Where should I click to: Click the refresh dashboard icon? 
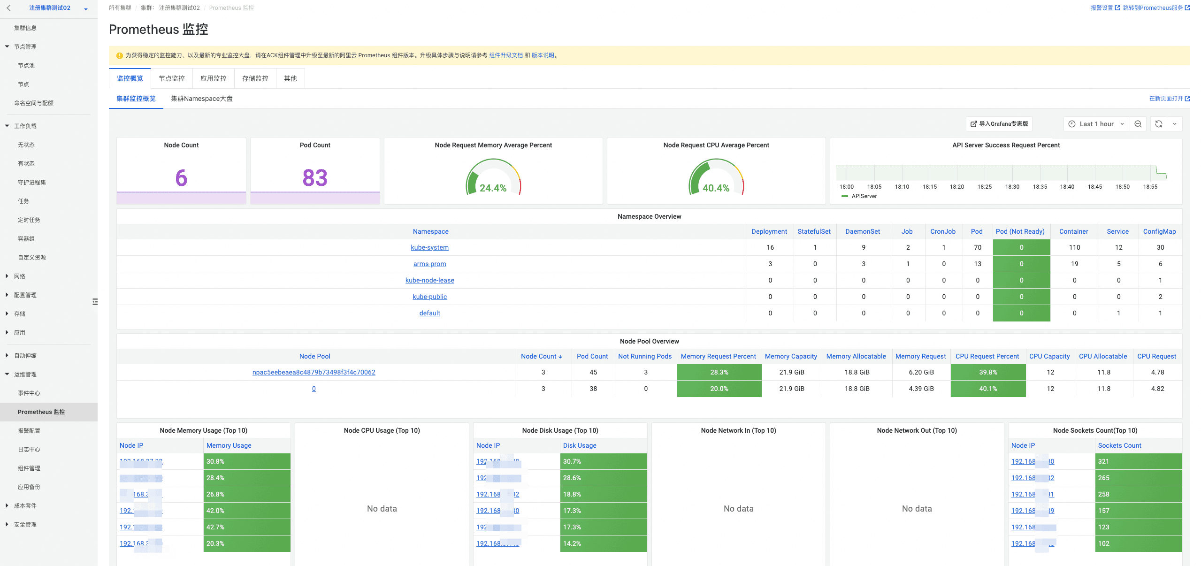point(1158,124)
